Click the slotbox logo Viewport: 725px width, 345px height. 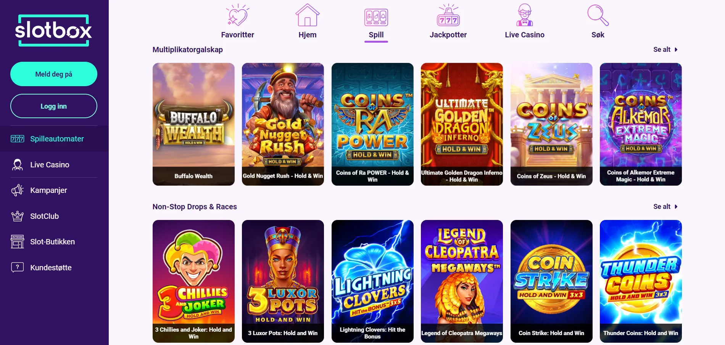[53, 30]
